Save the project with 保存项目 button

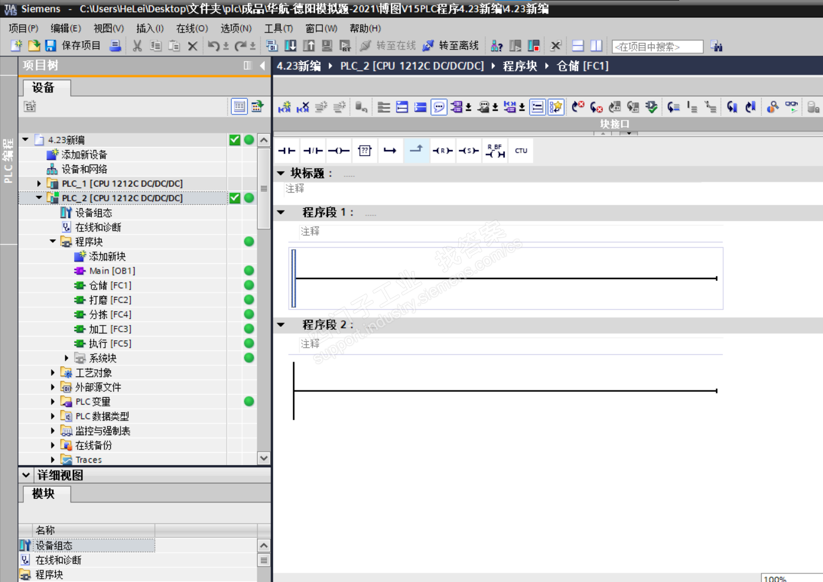(x=73, y=46)
